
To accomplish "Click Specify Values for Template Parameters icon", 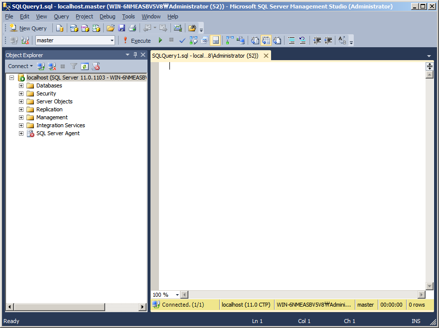I will tap(342, 40).
